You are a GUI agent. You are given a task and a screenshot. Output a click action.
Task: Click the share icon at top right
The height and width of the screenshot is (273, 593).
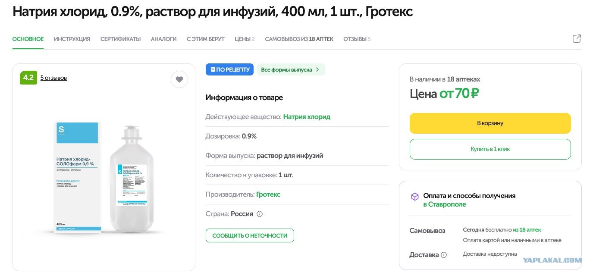tap(577, 39)
